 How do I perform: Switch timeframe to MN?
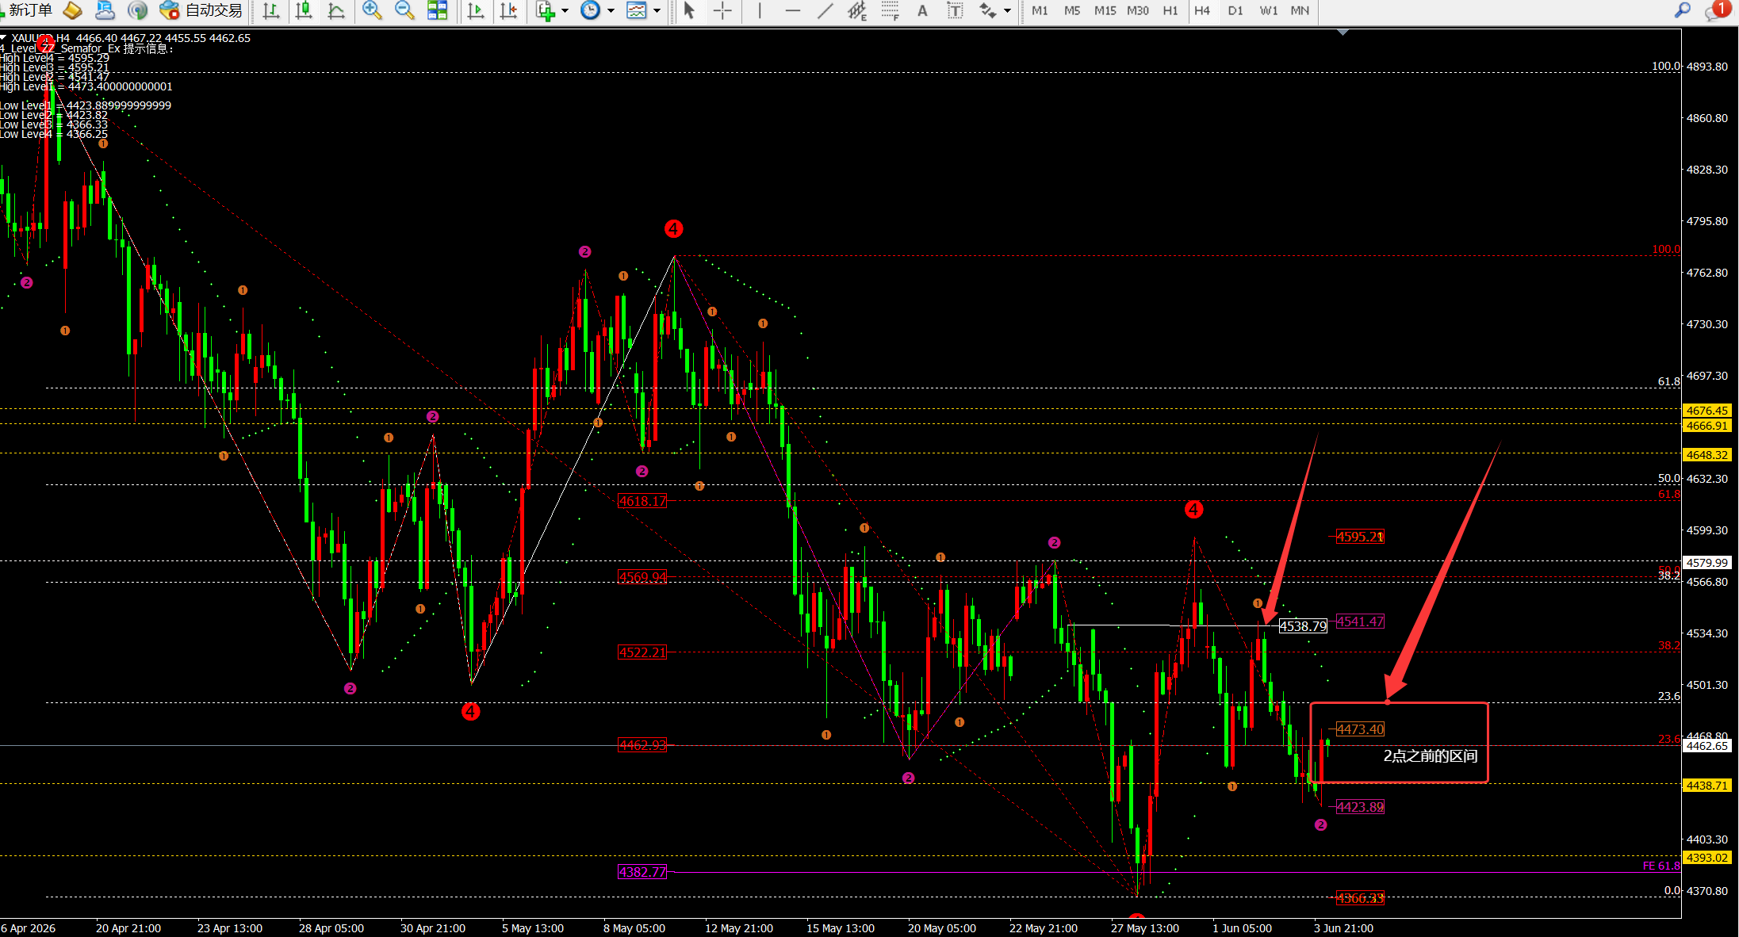point(1300,10)
